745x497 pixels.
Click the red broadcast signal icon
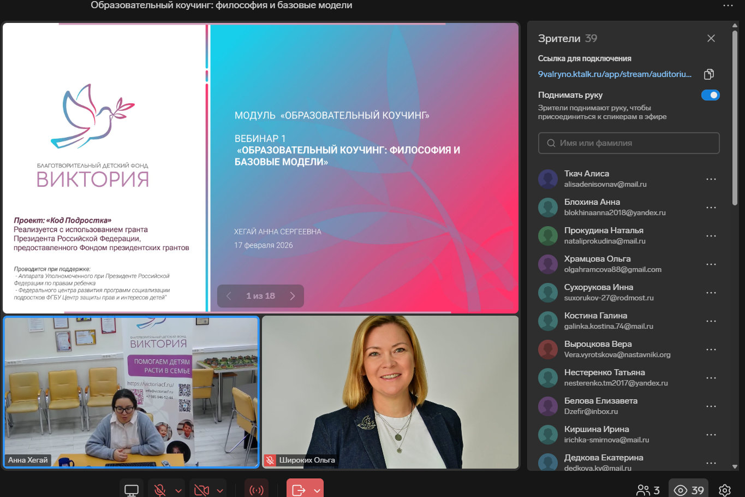(x=257, y=490)
